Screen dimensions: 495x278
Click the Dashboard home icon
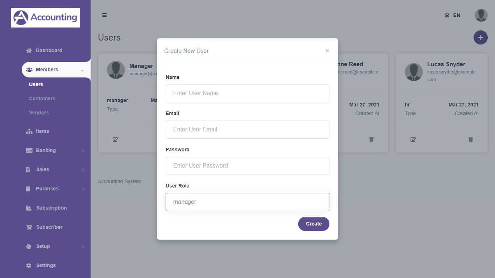[x=29, y=51]
